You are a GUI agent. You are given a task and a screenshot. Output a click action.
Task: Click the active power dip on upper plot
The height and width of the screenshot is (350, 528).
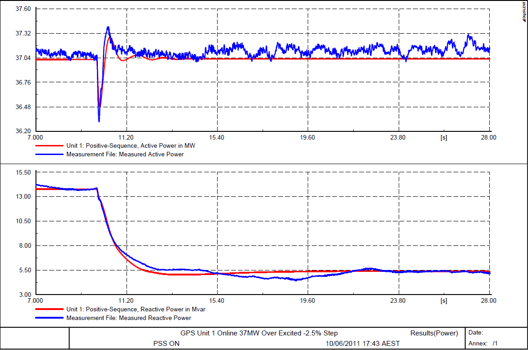click(x=99, y=119)
